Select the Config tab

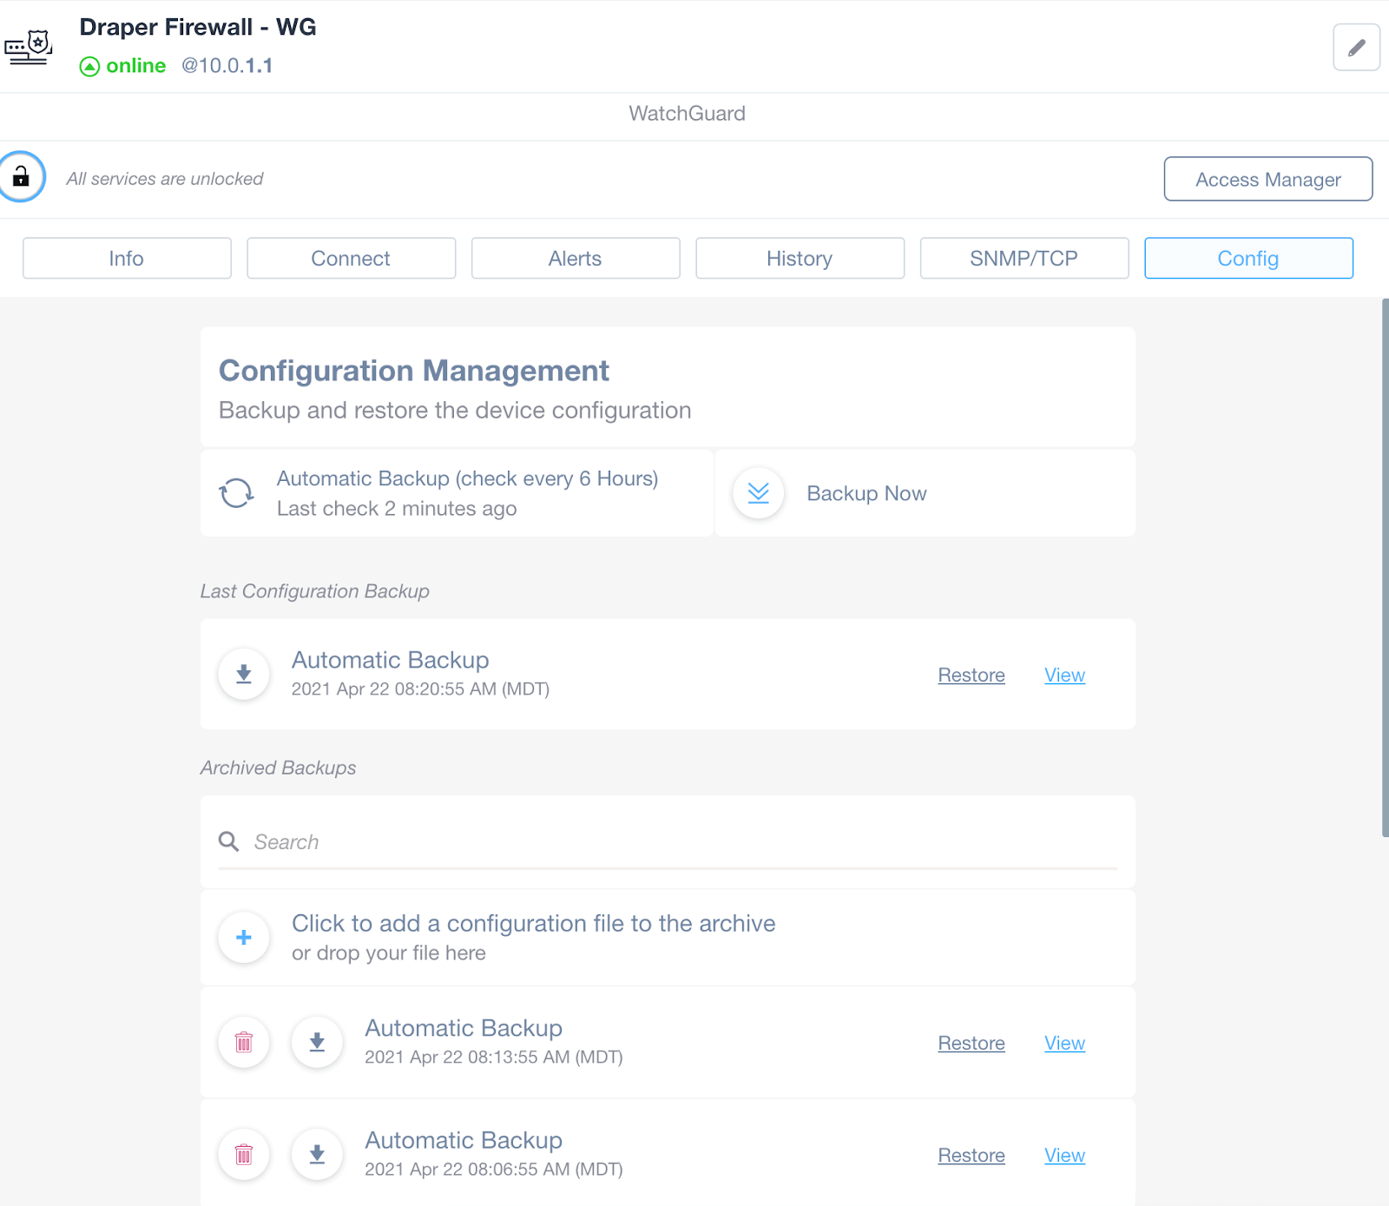(x=1248, y=258)
